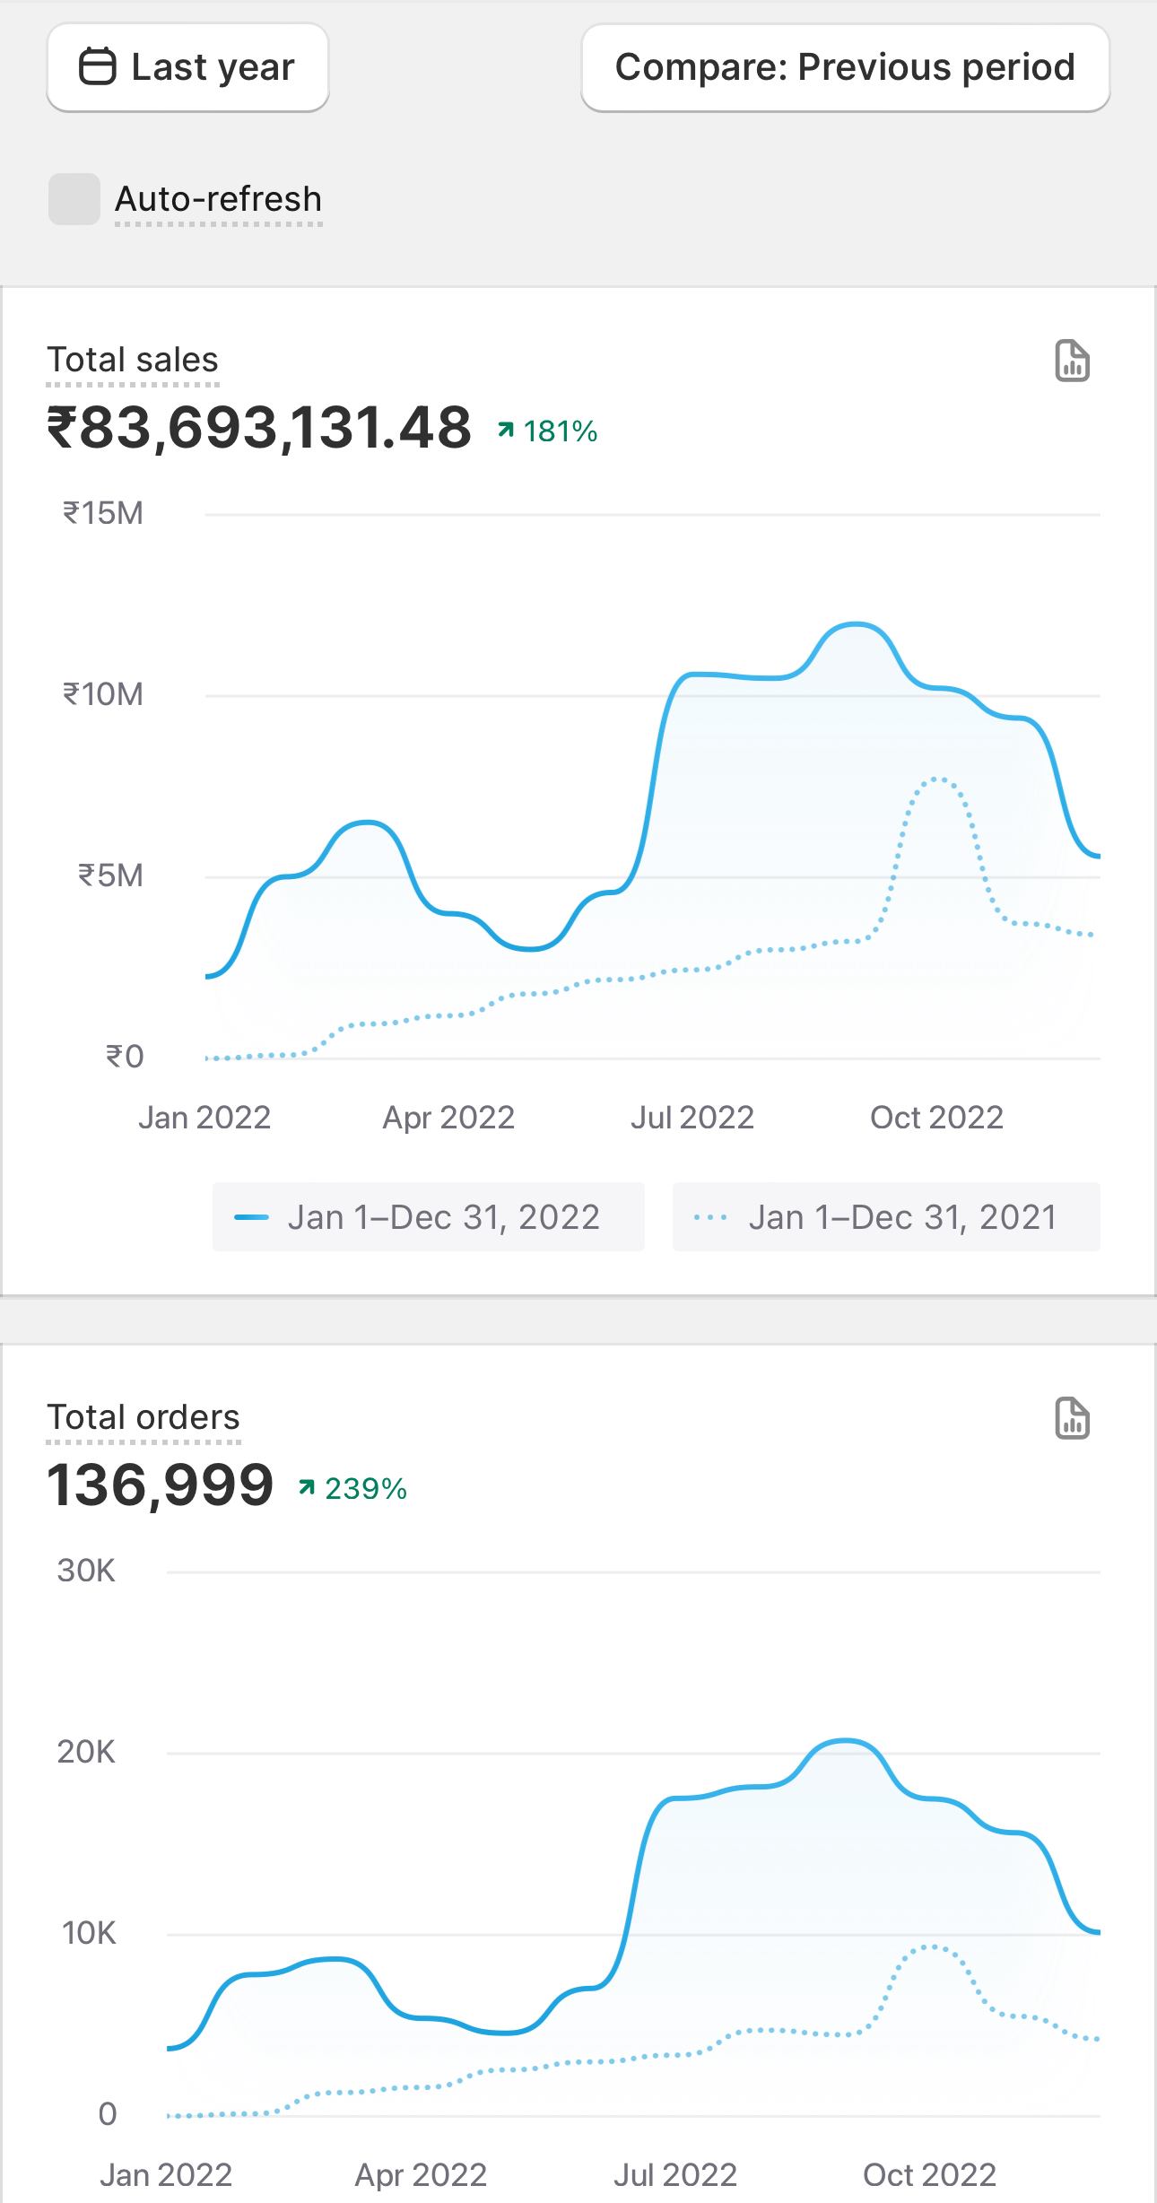This screenshot has height=2203, width=1157.
Task: Click the 239% orders increase indicator
Action: [354, 1489]
